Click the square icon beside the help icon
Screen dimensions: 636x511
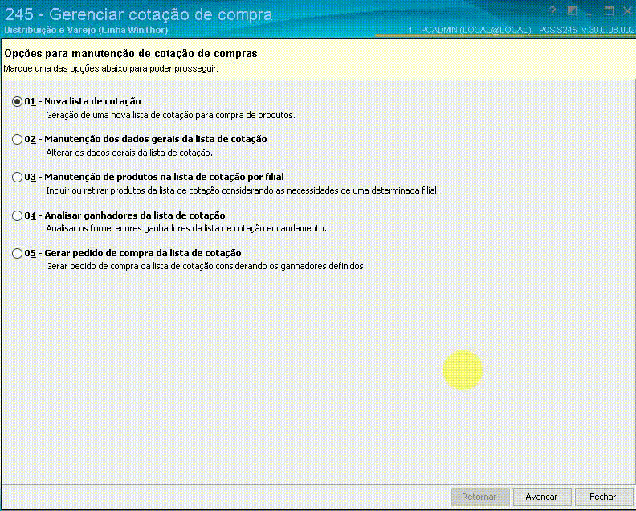point(573,11)
